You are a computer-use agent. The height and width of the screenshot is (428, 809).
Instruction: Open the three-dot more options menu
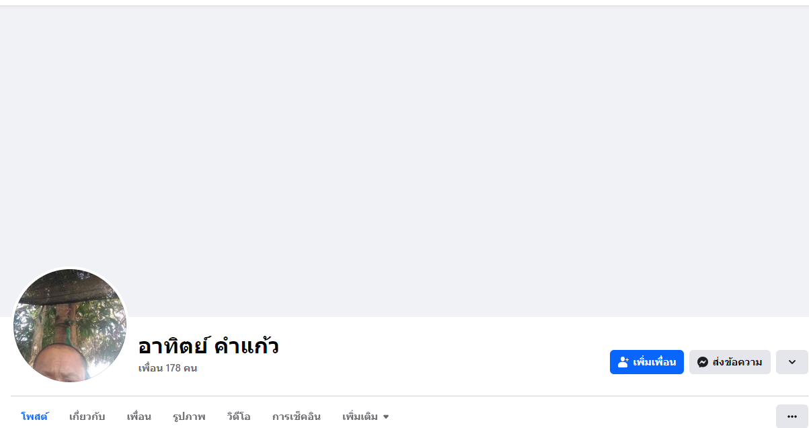[792, 416]
